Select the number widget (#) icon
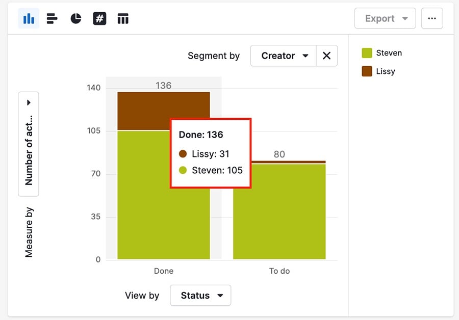The image size is (459, 320). click(99, 18)
